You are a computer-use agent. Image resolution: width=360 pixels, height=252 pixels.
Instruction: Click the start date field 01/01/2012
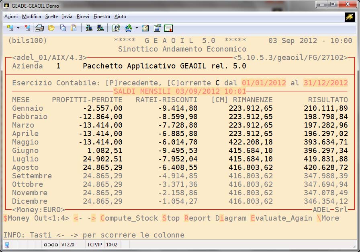coord(264,83)
